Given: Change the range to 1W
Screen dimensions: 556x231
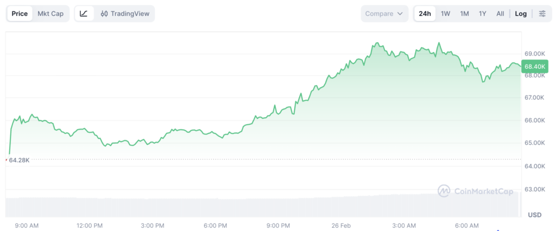Looking at the screenshot, I should pos(445,14).
